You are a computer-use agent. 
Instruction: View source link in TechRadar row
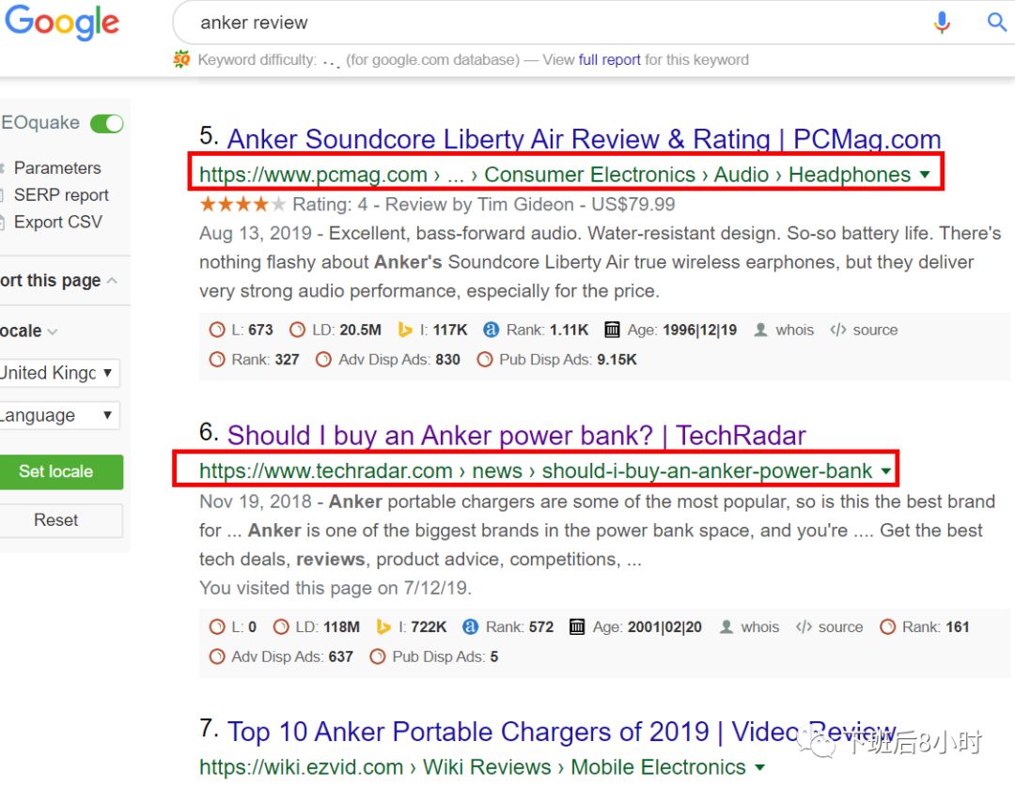[x=840, y=626]
